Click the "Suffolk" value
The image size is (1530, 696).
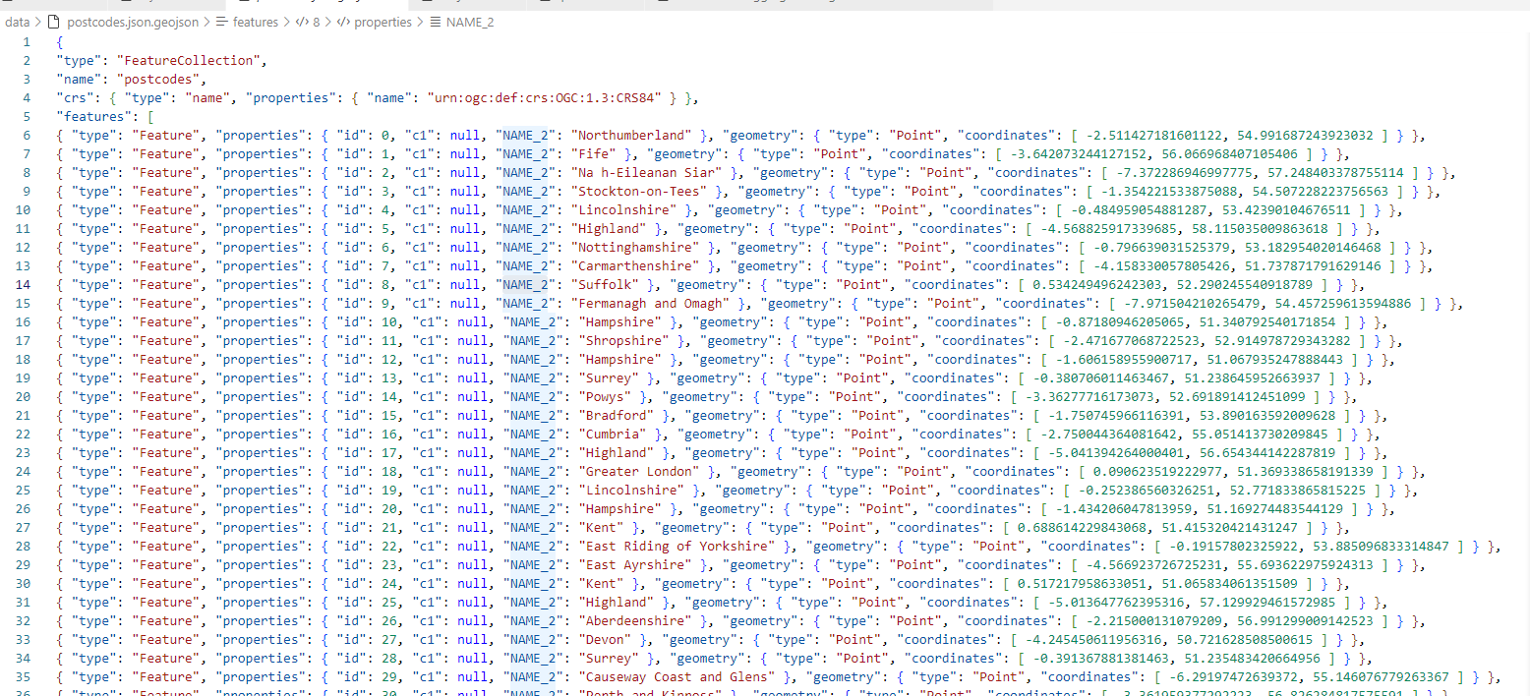(605, 284)
